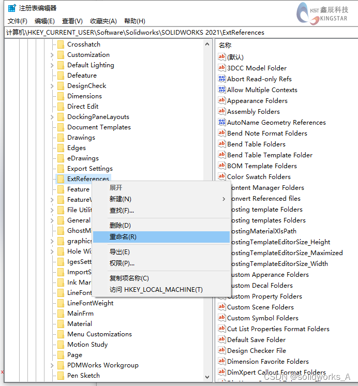
Task: Expand the Default Lighting tree node
Action: (x=52, y=65)
